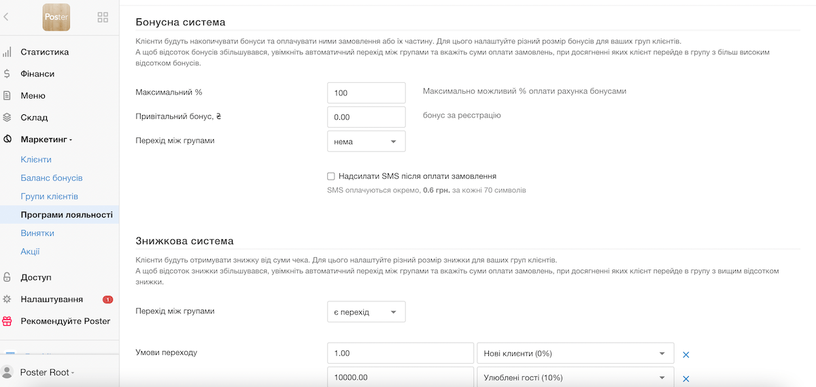Click the sidebar collapse back arrow
Viewport: 816px width, 387px height.
(6, 17)
